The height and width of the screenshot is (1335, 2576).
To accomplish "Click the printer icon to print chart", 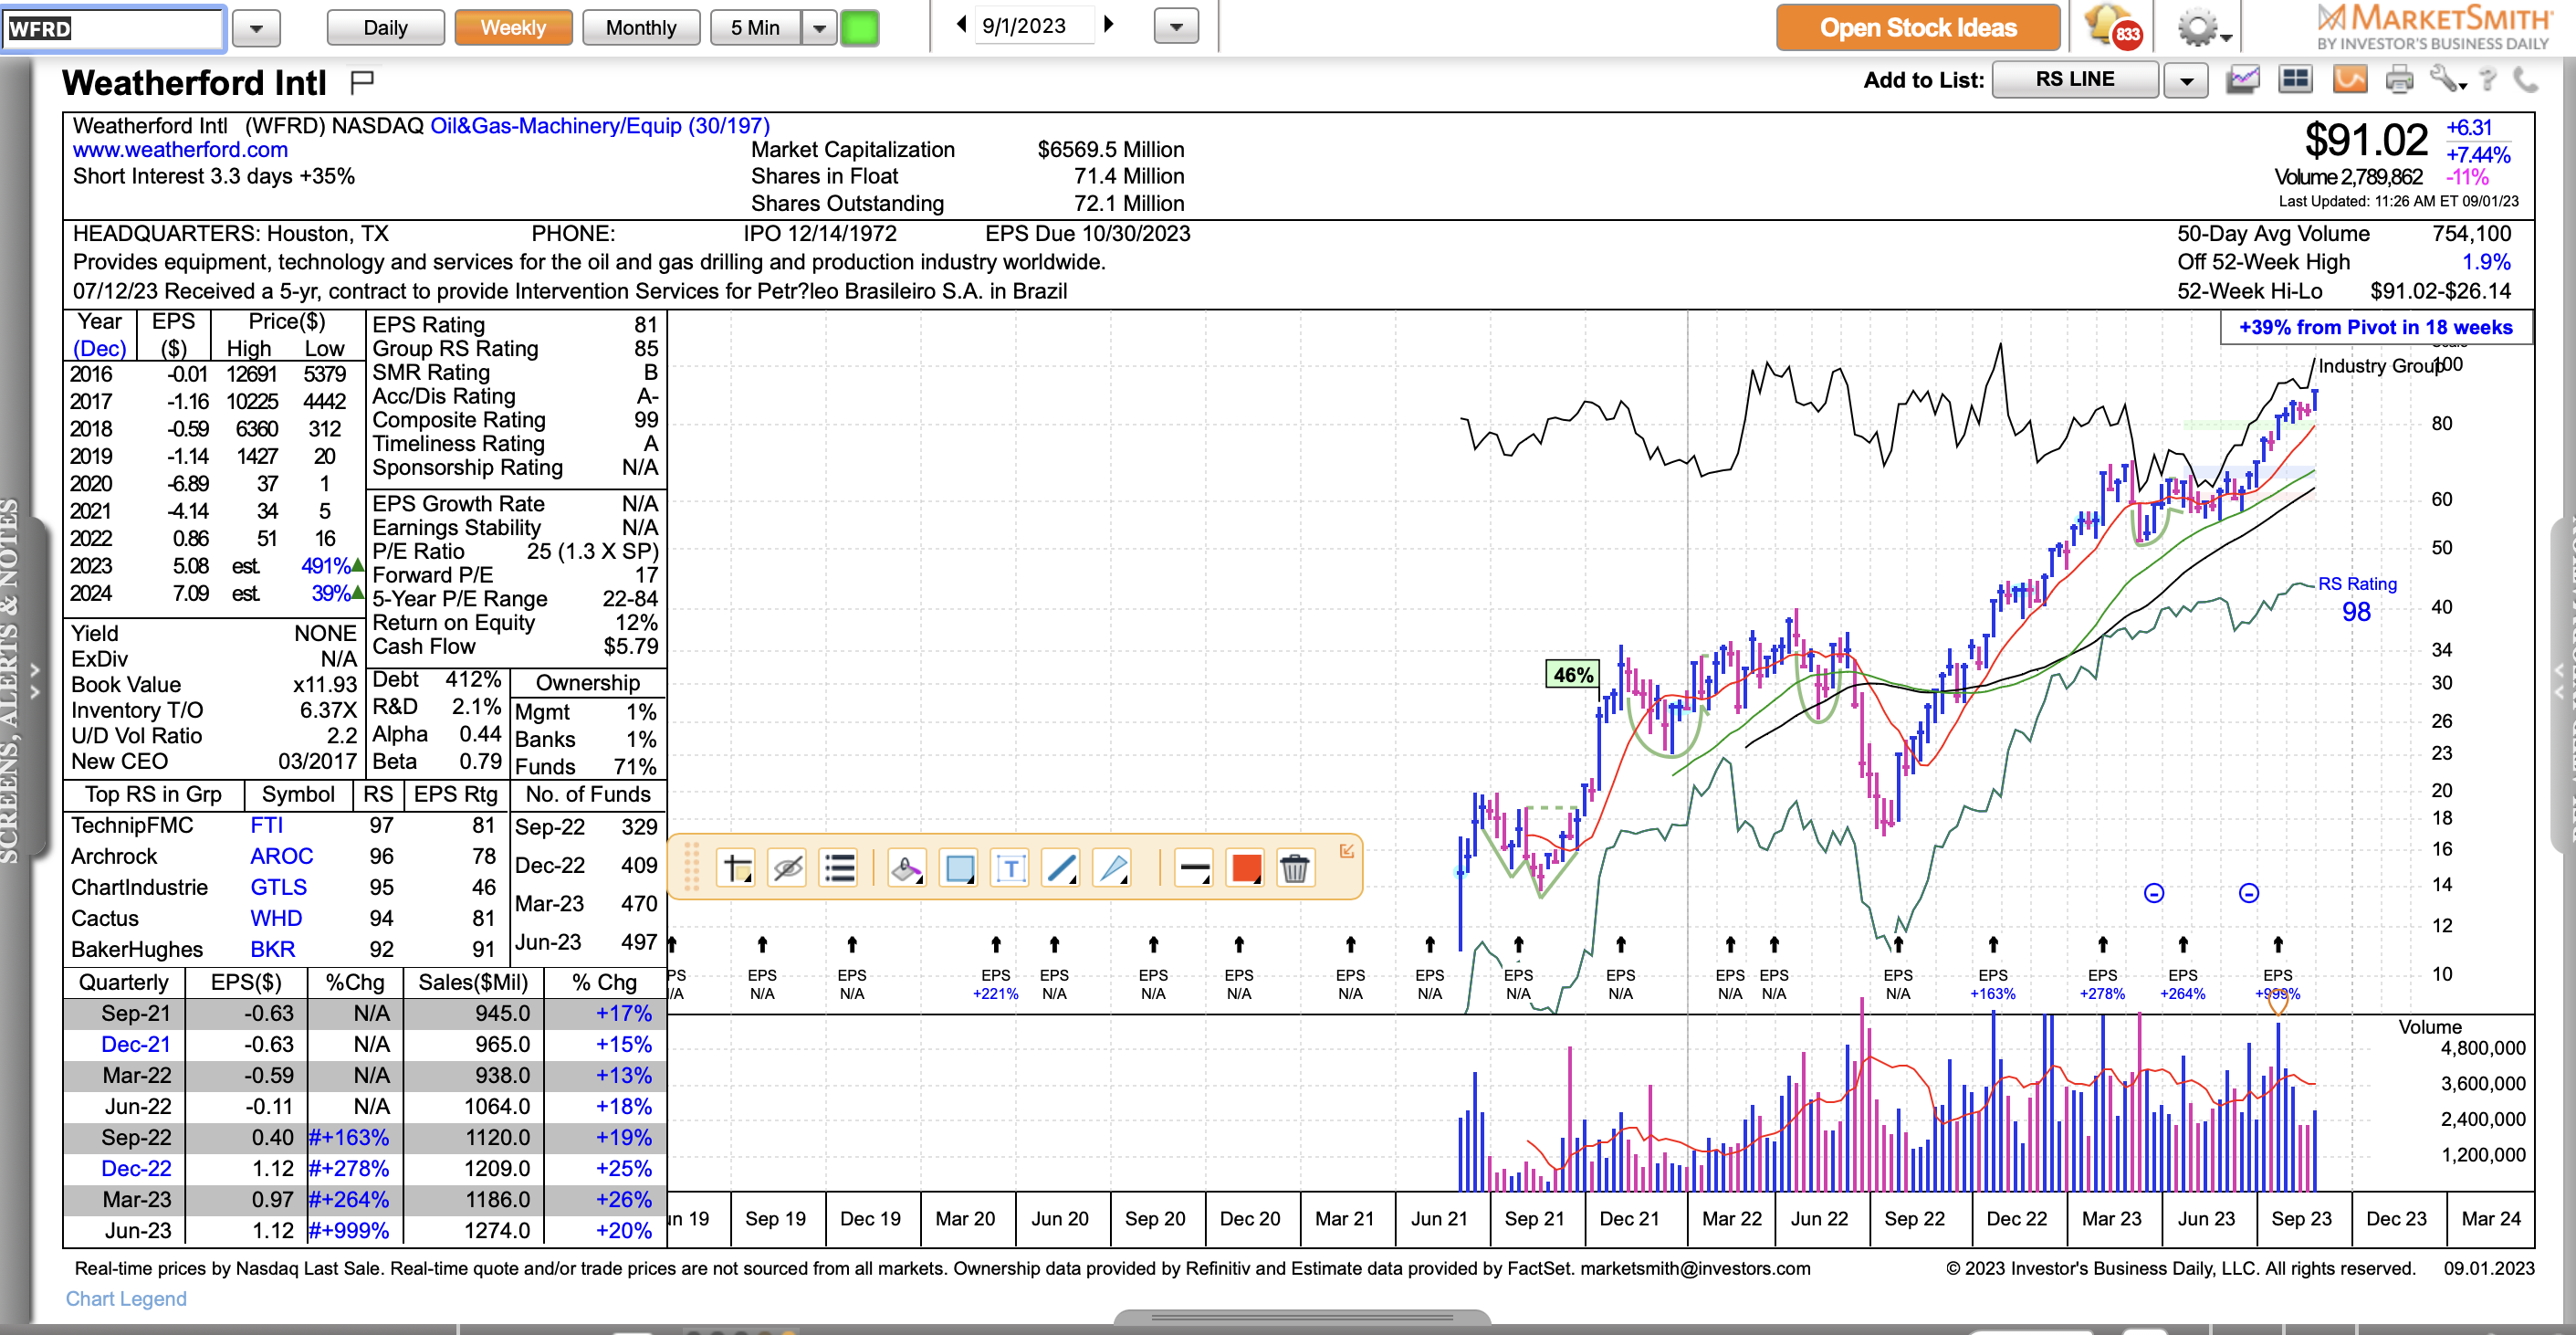I will pos(2399,80).
